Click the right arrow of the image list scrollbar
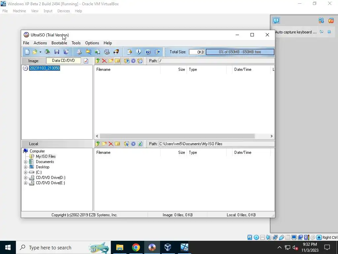Viewport: 338px width, 254px height. click(271, 136)
